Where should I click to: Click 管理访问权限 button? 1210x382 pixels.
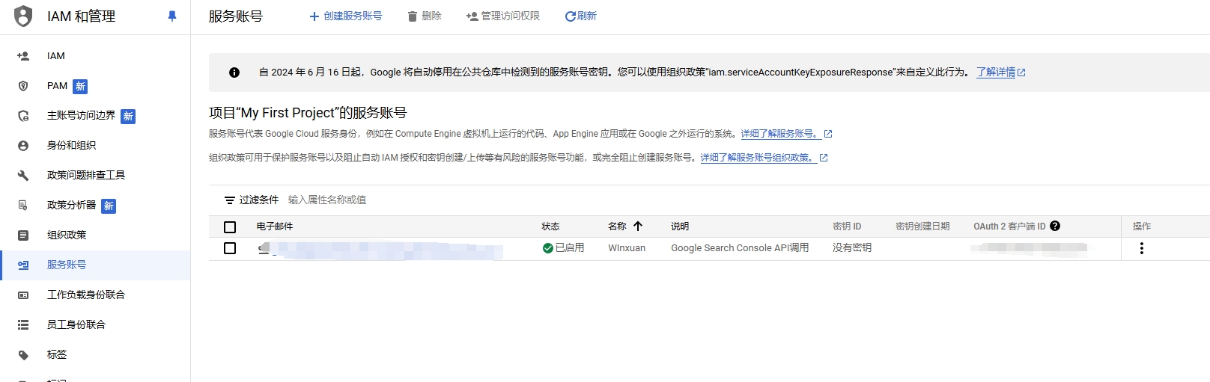click(x=503, y=16)
